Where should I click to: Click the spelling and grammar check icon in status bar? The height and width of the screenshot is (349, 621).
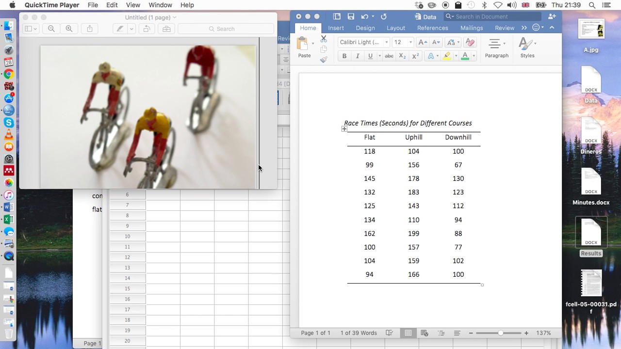coord(389,333)
